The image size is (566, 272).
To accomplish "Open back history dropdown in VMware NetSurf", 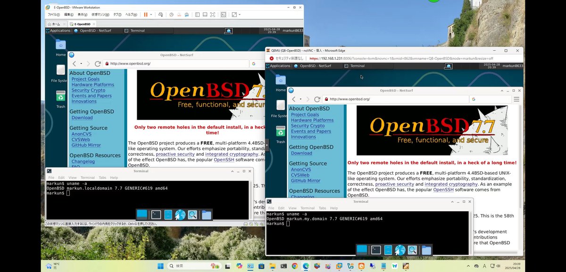I will (x=81, y=64).
